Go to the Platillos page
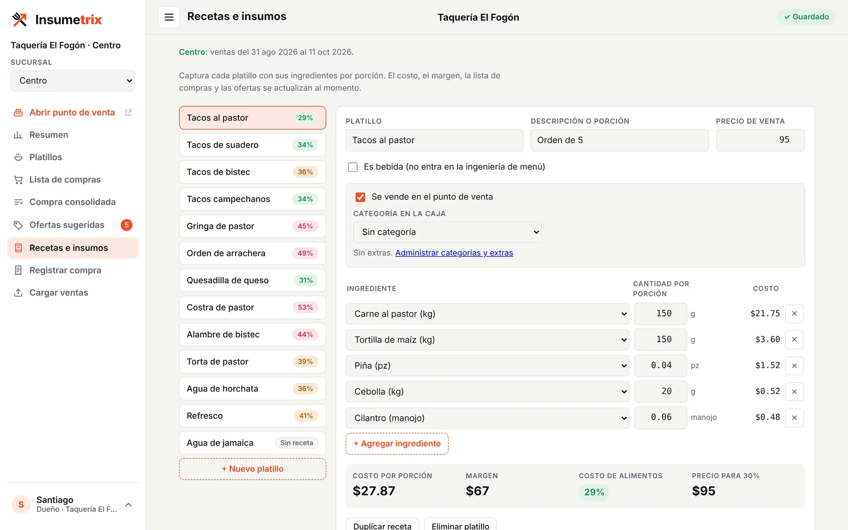The image size is (848, 530). 73,157
